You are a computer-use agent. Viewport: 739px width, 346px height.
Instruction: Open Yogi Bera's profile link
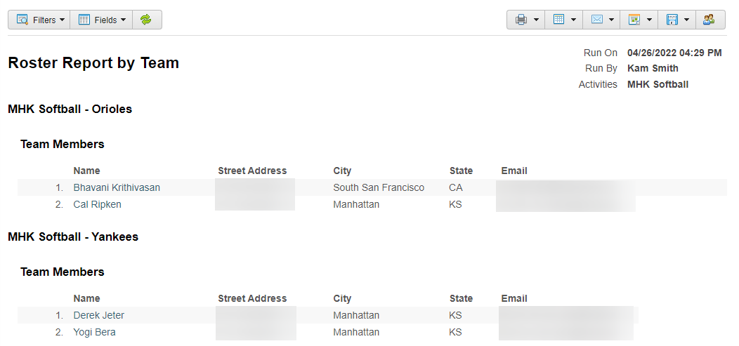tap(94, 333)
